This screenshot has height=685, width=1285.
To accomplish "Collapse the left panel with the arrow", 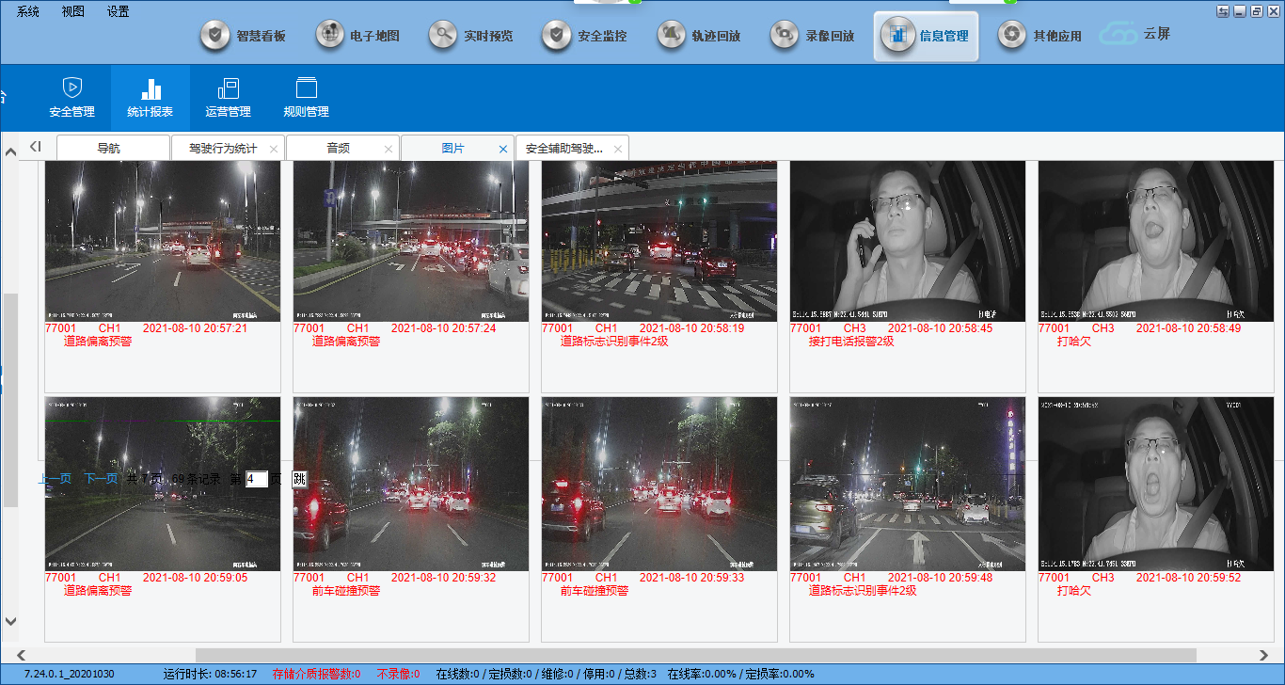I will click(35, 147).
